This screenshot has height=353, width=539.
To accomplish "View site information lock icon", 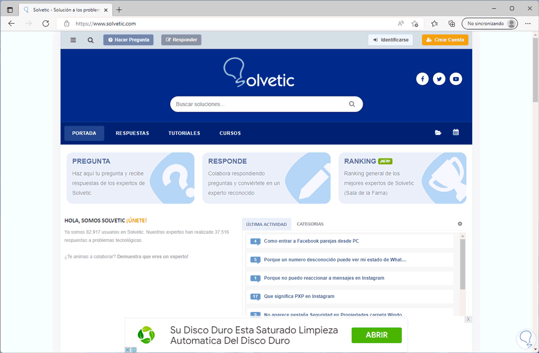I will 67,23.
